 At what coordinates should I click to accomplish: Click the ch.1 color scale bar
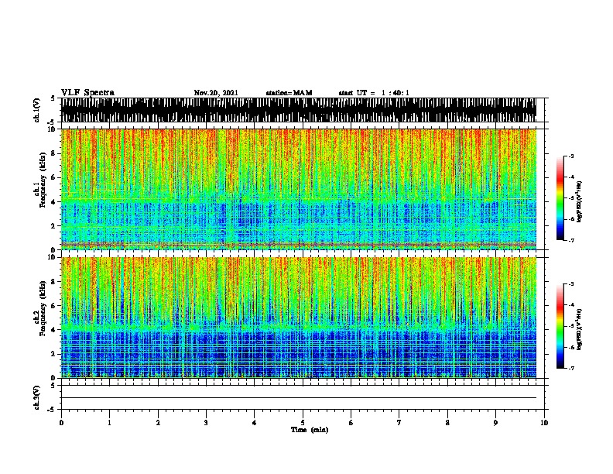560,198
